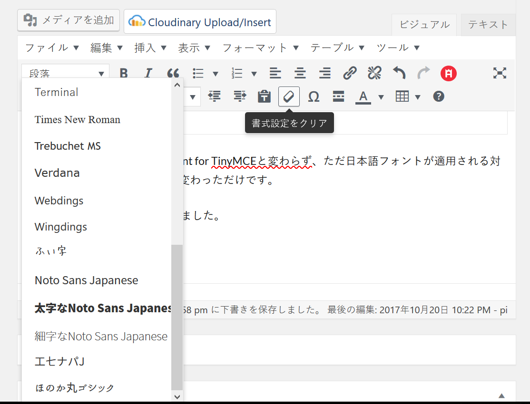Click Cloudinary Upload/Insert button
The image size is (530, 404).
(200, 21)
